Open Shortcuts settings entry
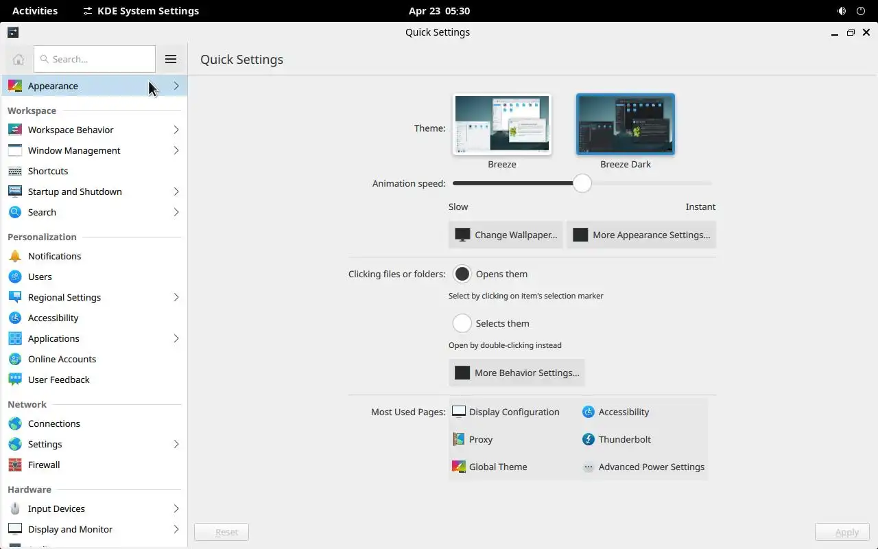878x549 pixels. tap(93, 171)
